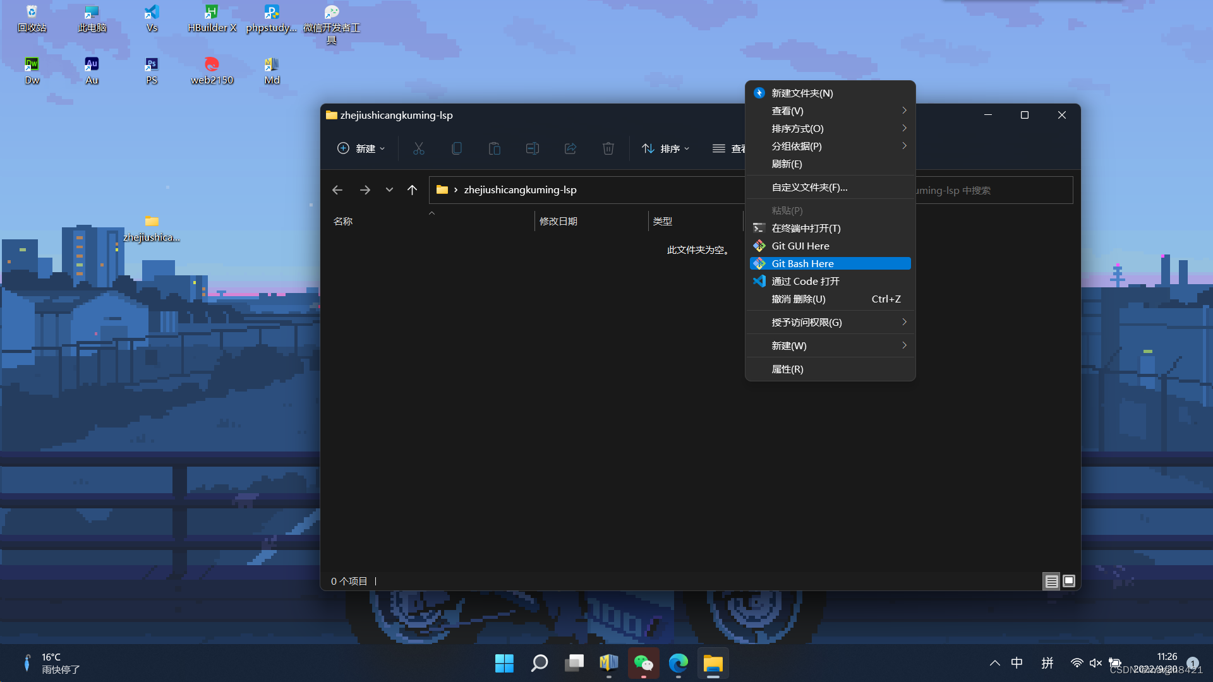Choose 通过 Code 打开
The image size is (1213, 682).
830,281
